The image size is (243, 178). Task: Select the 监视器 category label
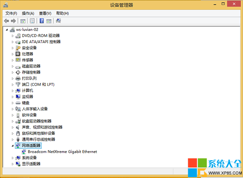(x=28, y=97)
